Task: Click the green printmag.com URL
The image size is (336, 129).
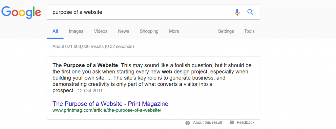Action: 107,110
